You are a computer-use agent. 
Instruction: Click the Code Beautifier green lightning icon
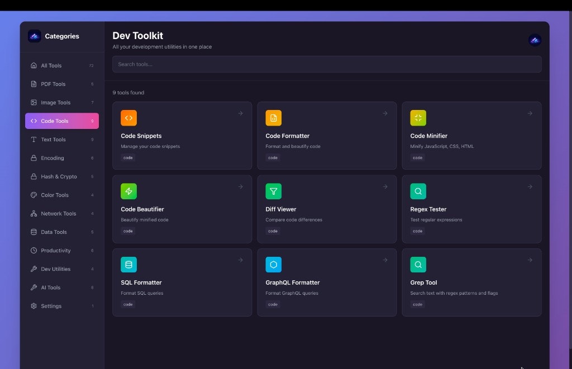click(x=129, y=191)
